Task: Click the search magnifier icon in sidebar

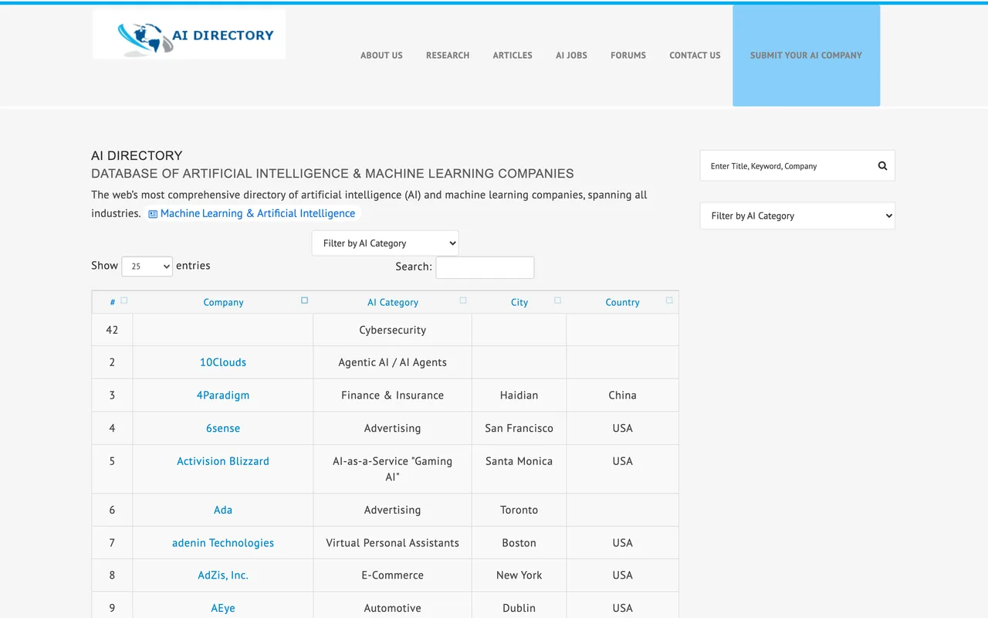Action: [x=882, y=165]
